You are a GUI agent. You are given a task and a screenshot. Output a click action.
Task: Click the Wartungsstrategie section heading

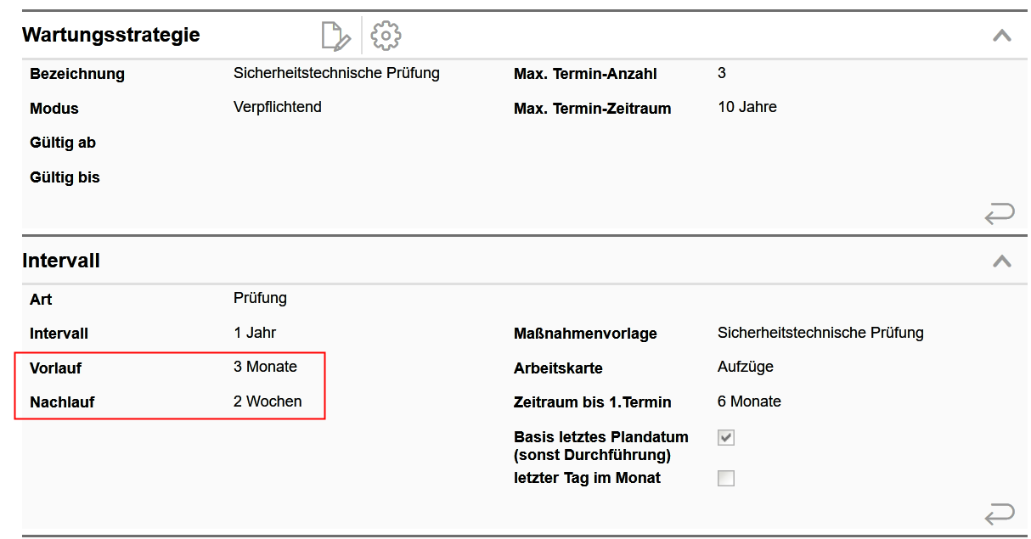111,35
